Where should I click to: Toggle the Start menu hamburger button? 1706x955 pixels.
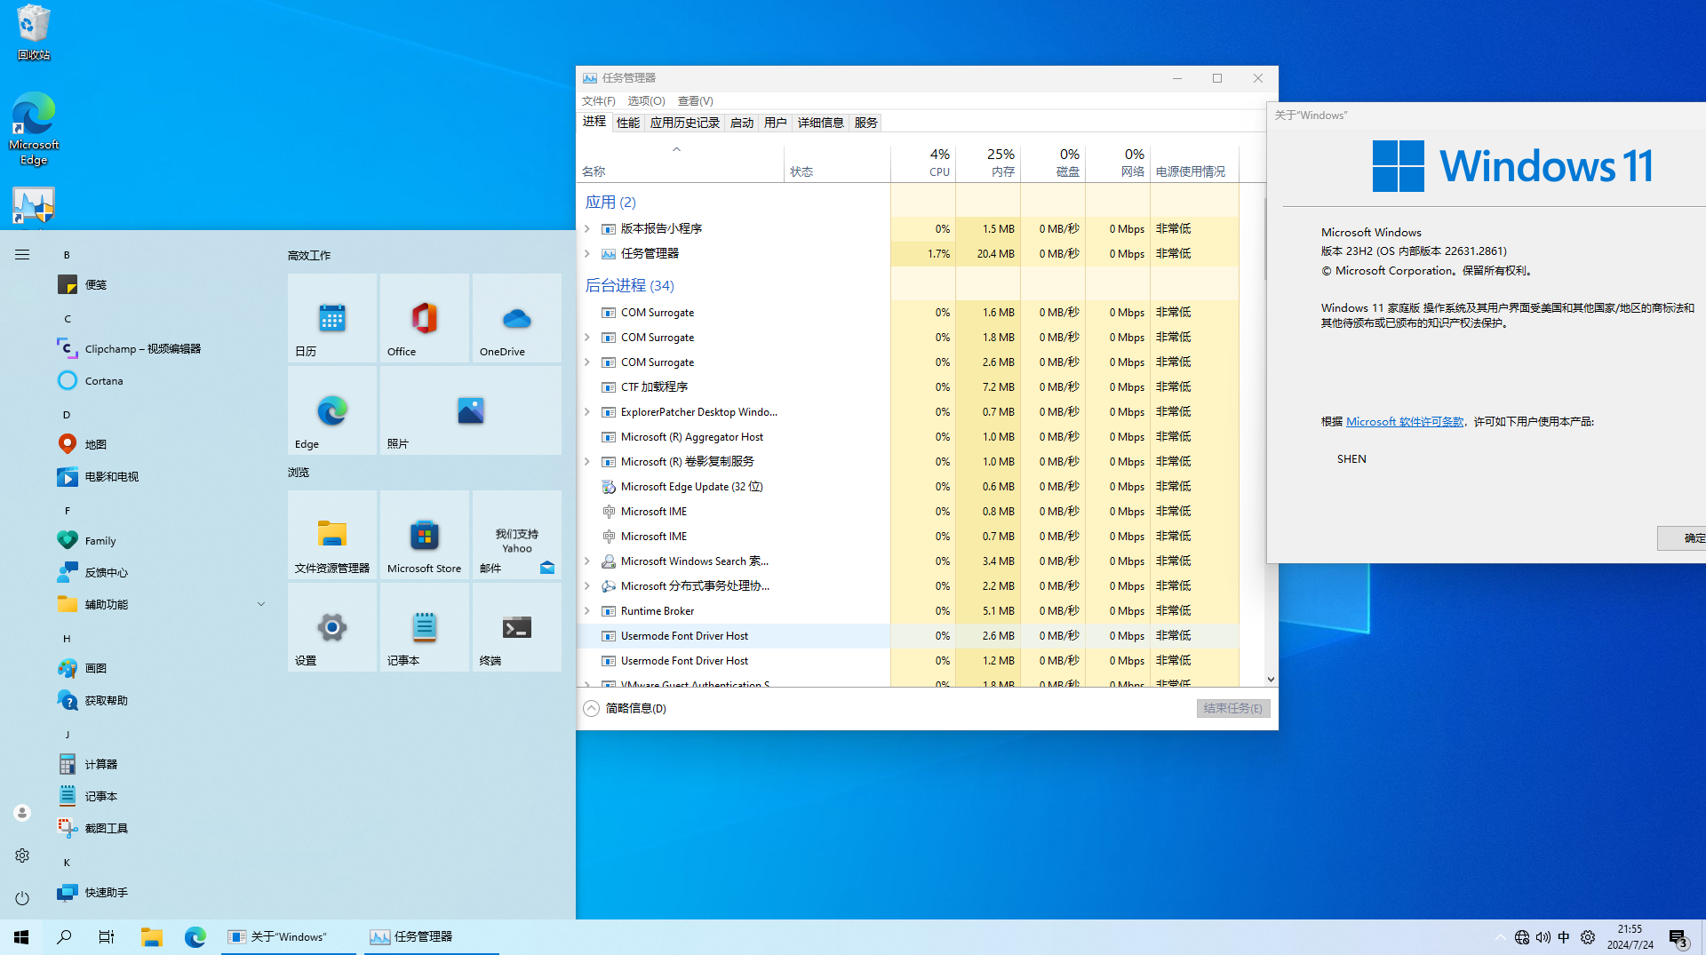pyautogui.click(x=22, y=255)
